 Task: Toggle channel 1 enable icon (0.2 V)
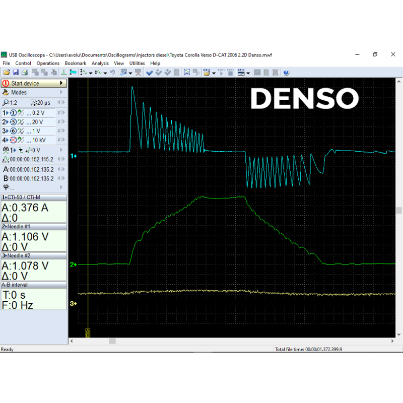point(14,113)
